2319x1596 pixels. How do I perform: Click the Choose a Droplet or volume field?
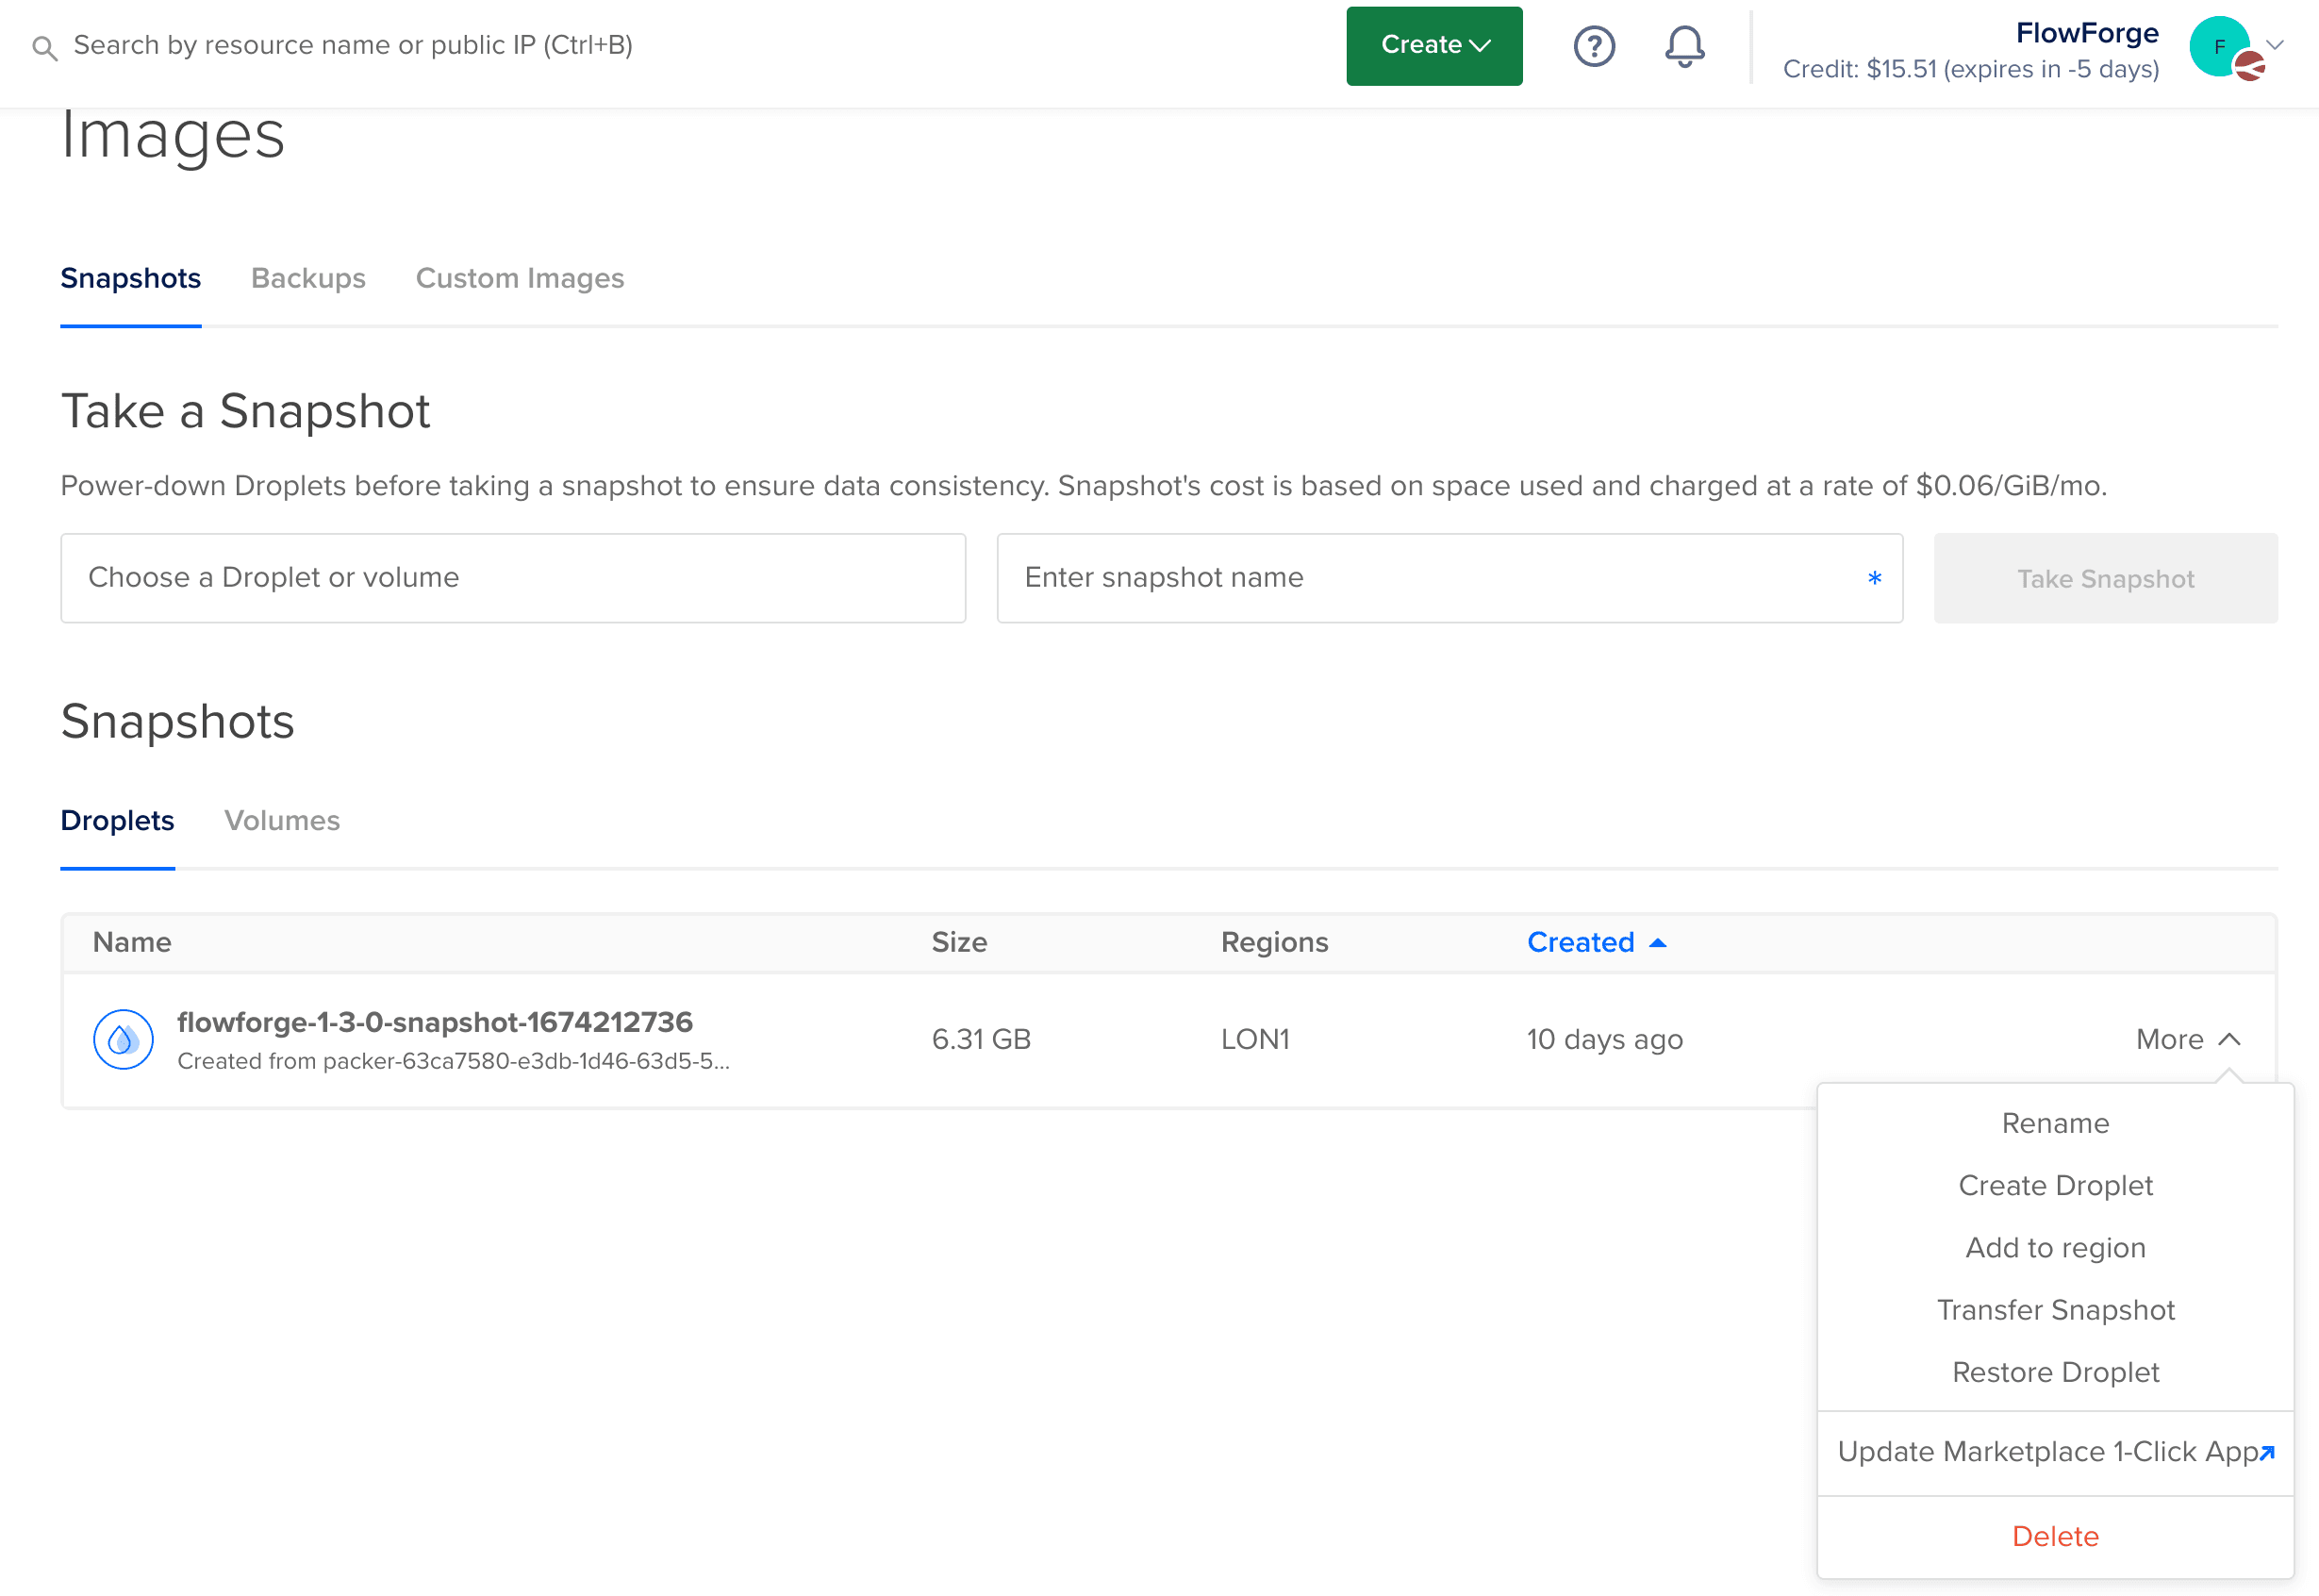[513, 578]
